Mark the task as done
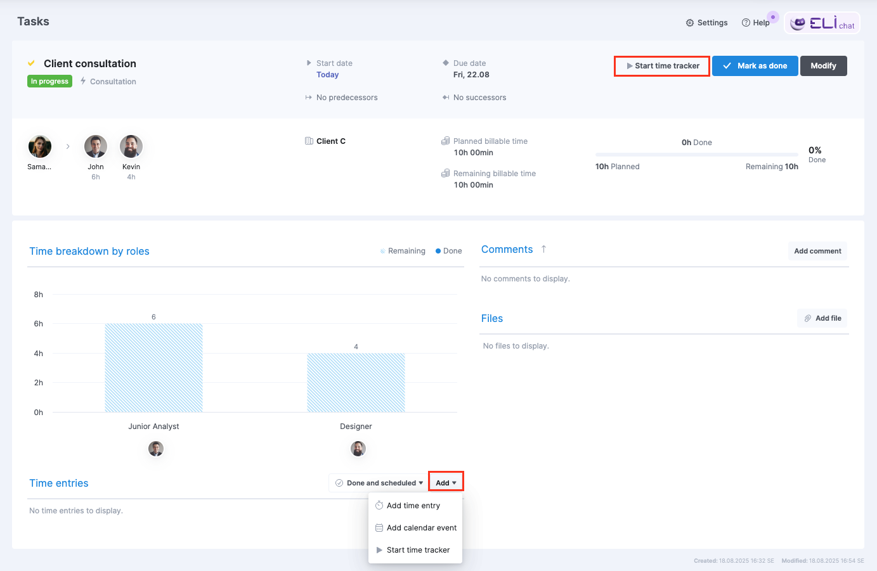Screen dimensions: 877x571 tap(755, 66)
